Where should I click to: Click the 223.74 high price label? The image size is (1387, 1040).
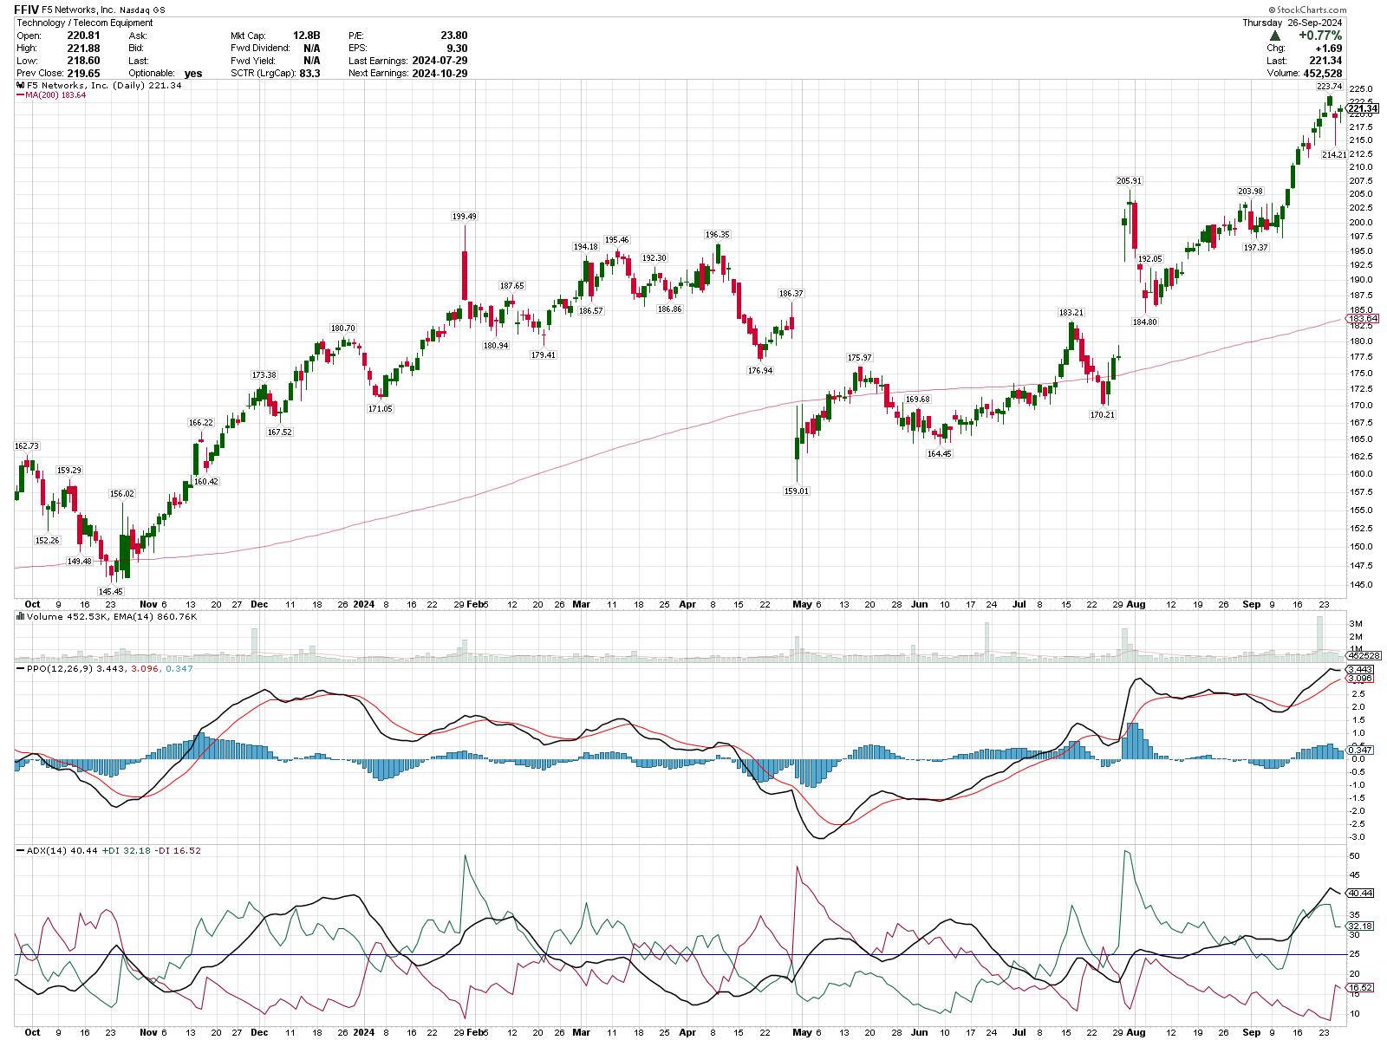pyautogui.click(x=1330, y=87)
